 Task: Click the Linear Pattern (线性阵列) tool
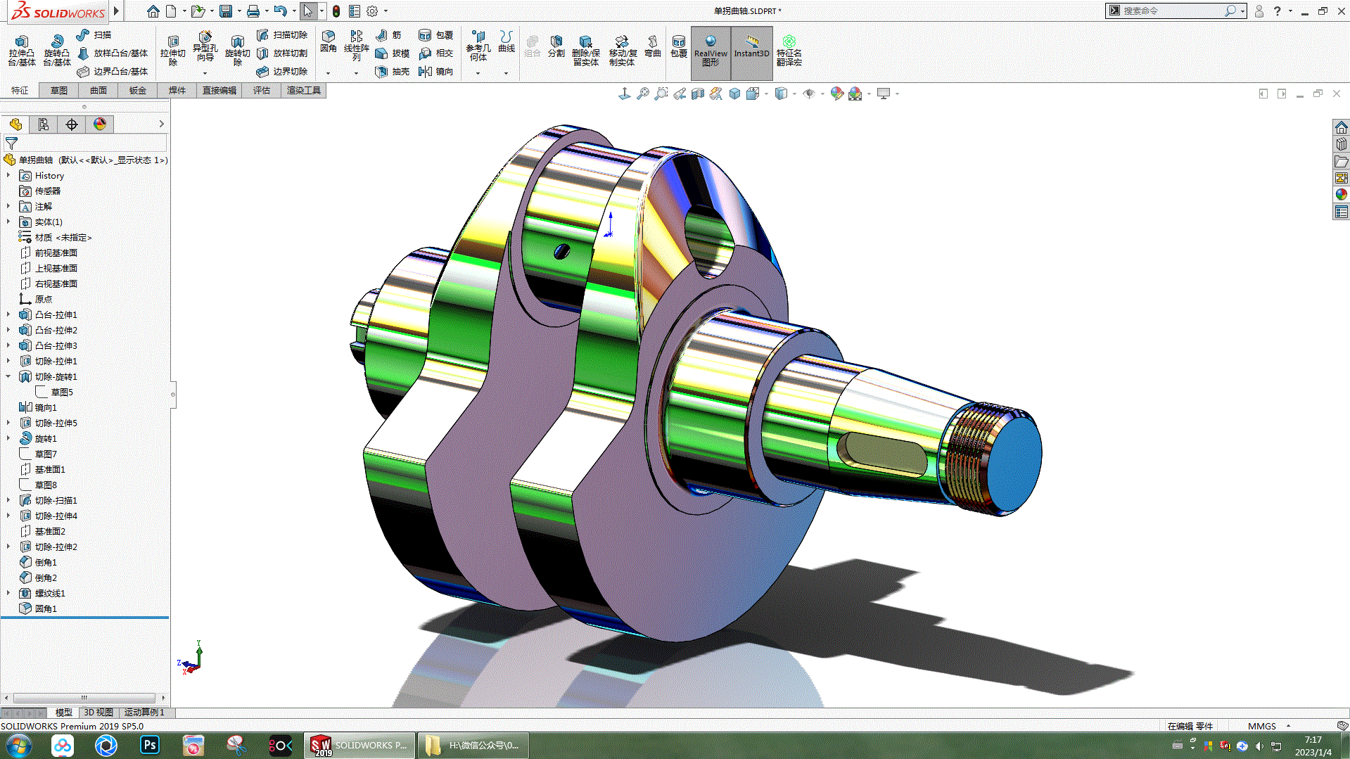(x=356, y=46)
